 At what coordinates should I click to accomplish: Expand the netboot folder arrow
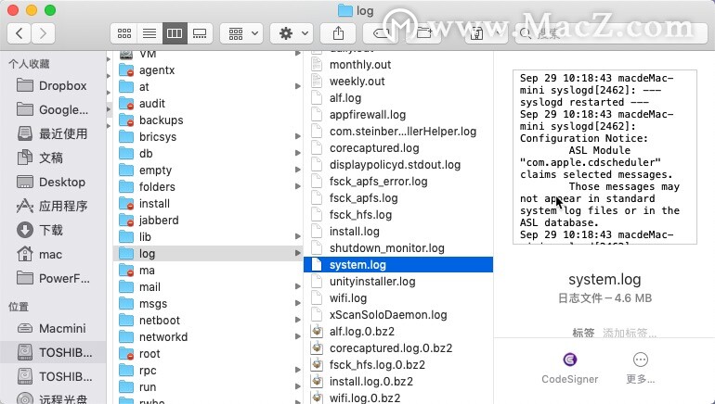click(298, 320)
